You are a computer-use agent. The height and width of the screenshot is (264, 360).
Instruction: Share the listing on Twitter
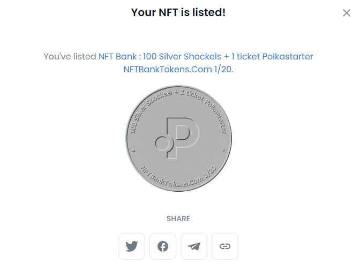(131, 246)
